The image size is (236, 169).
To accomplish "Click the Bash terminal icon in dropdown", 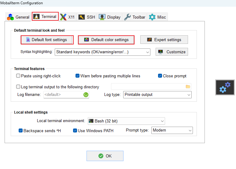I will coord(91,121).
